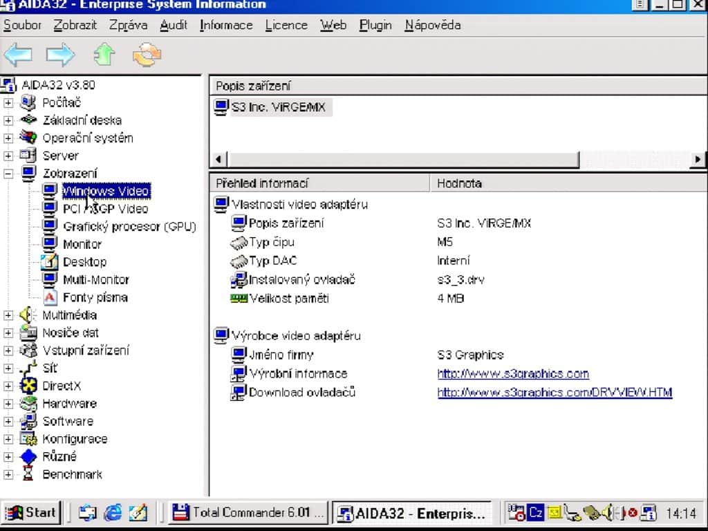The height and width of the screenshot is (531, 708).
Task: Click the Desktop icon in the tree
Action: (x=50, y=261)
